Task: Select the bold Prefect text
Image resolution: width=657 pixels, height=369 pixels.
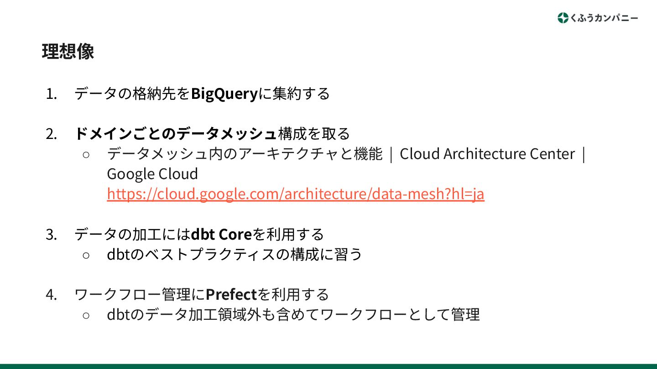Action: [x=231, y=294]
